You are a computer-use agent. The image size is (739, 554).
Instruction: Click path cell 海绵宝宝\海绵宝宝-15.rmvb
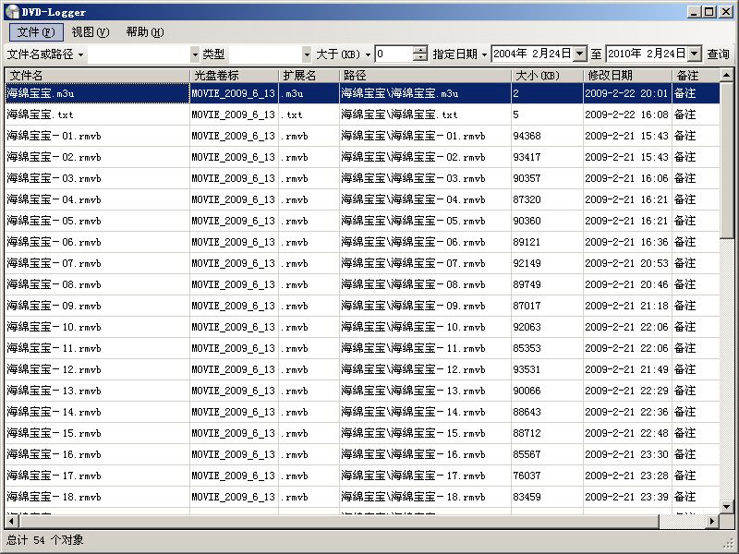pos(425,433)
